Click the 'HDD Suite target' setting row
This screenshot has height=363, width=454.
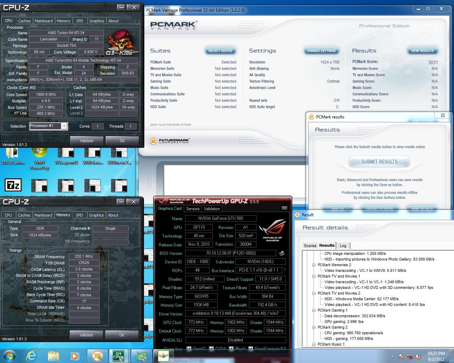point(294,107)
